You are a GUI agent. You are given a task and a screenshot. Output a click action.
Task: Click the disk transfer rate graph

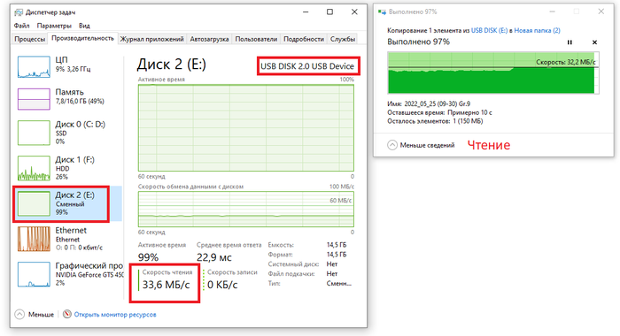click(246, 210)
